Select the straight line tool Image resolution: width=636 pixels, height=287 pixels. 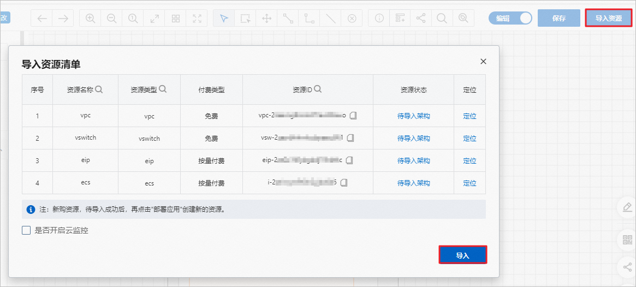tap(331, 18)
